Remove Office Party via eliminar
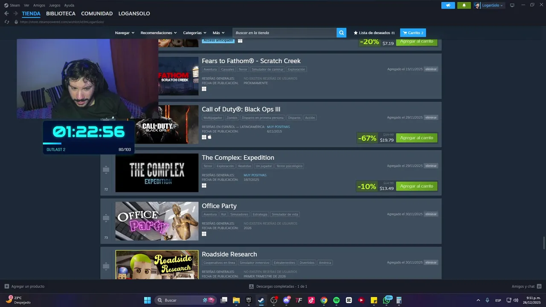This screenshot has width=546, height=307. [x=431, y=214]
